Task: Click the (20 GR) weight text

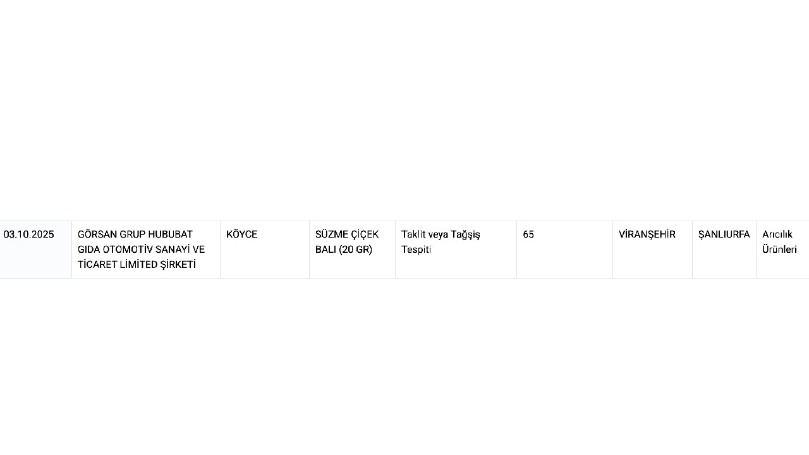Action: pyautogui.click(x=355, y=250)
